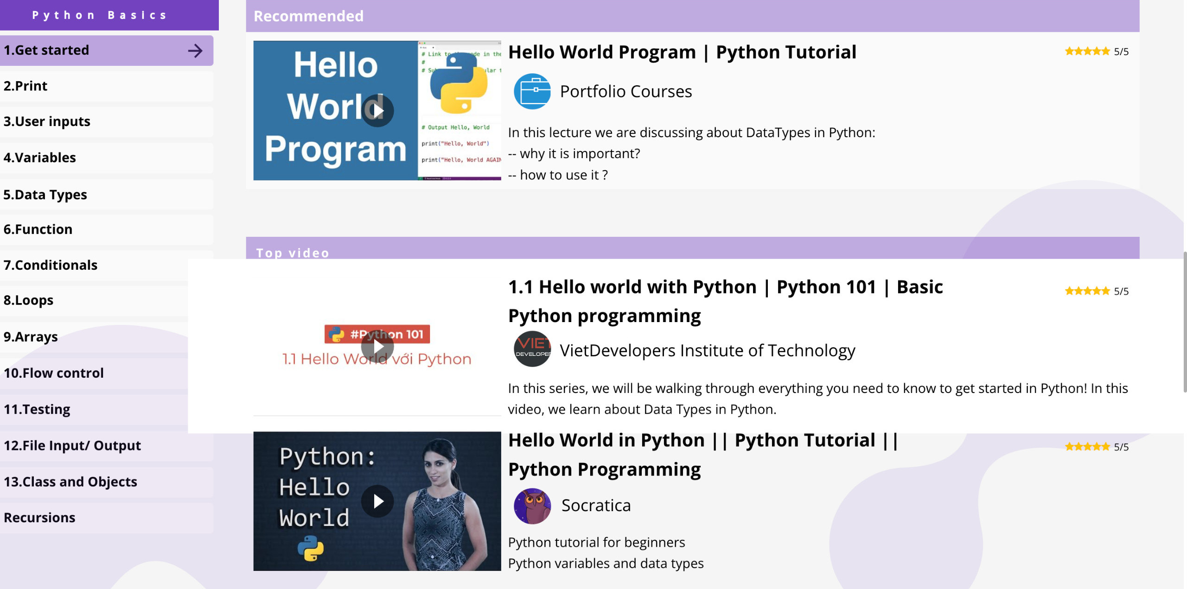
Task: Play the Hello World Program video
Action: (x=377, y=110)
